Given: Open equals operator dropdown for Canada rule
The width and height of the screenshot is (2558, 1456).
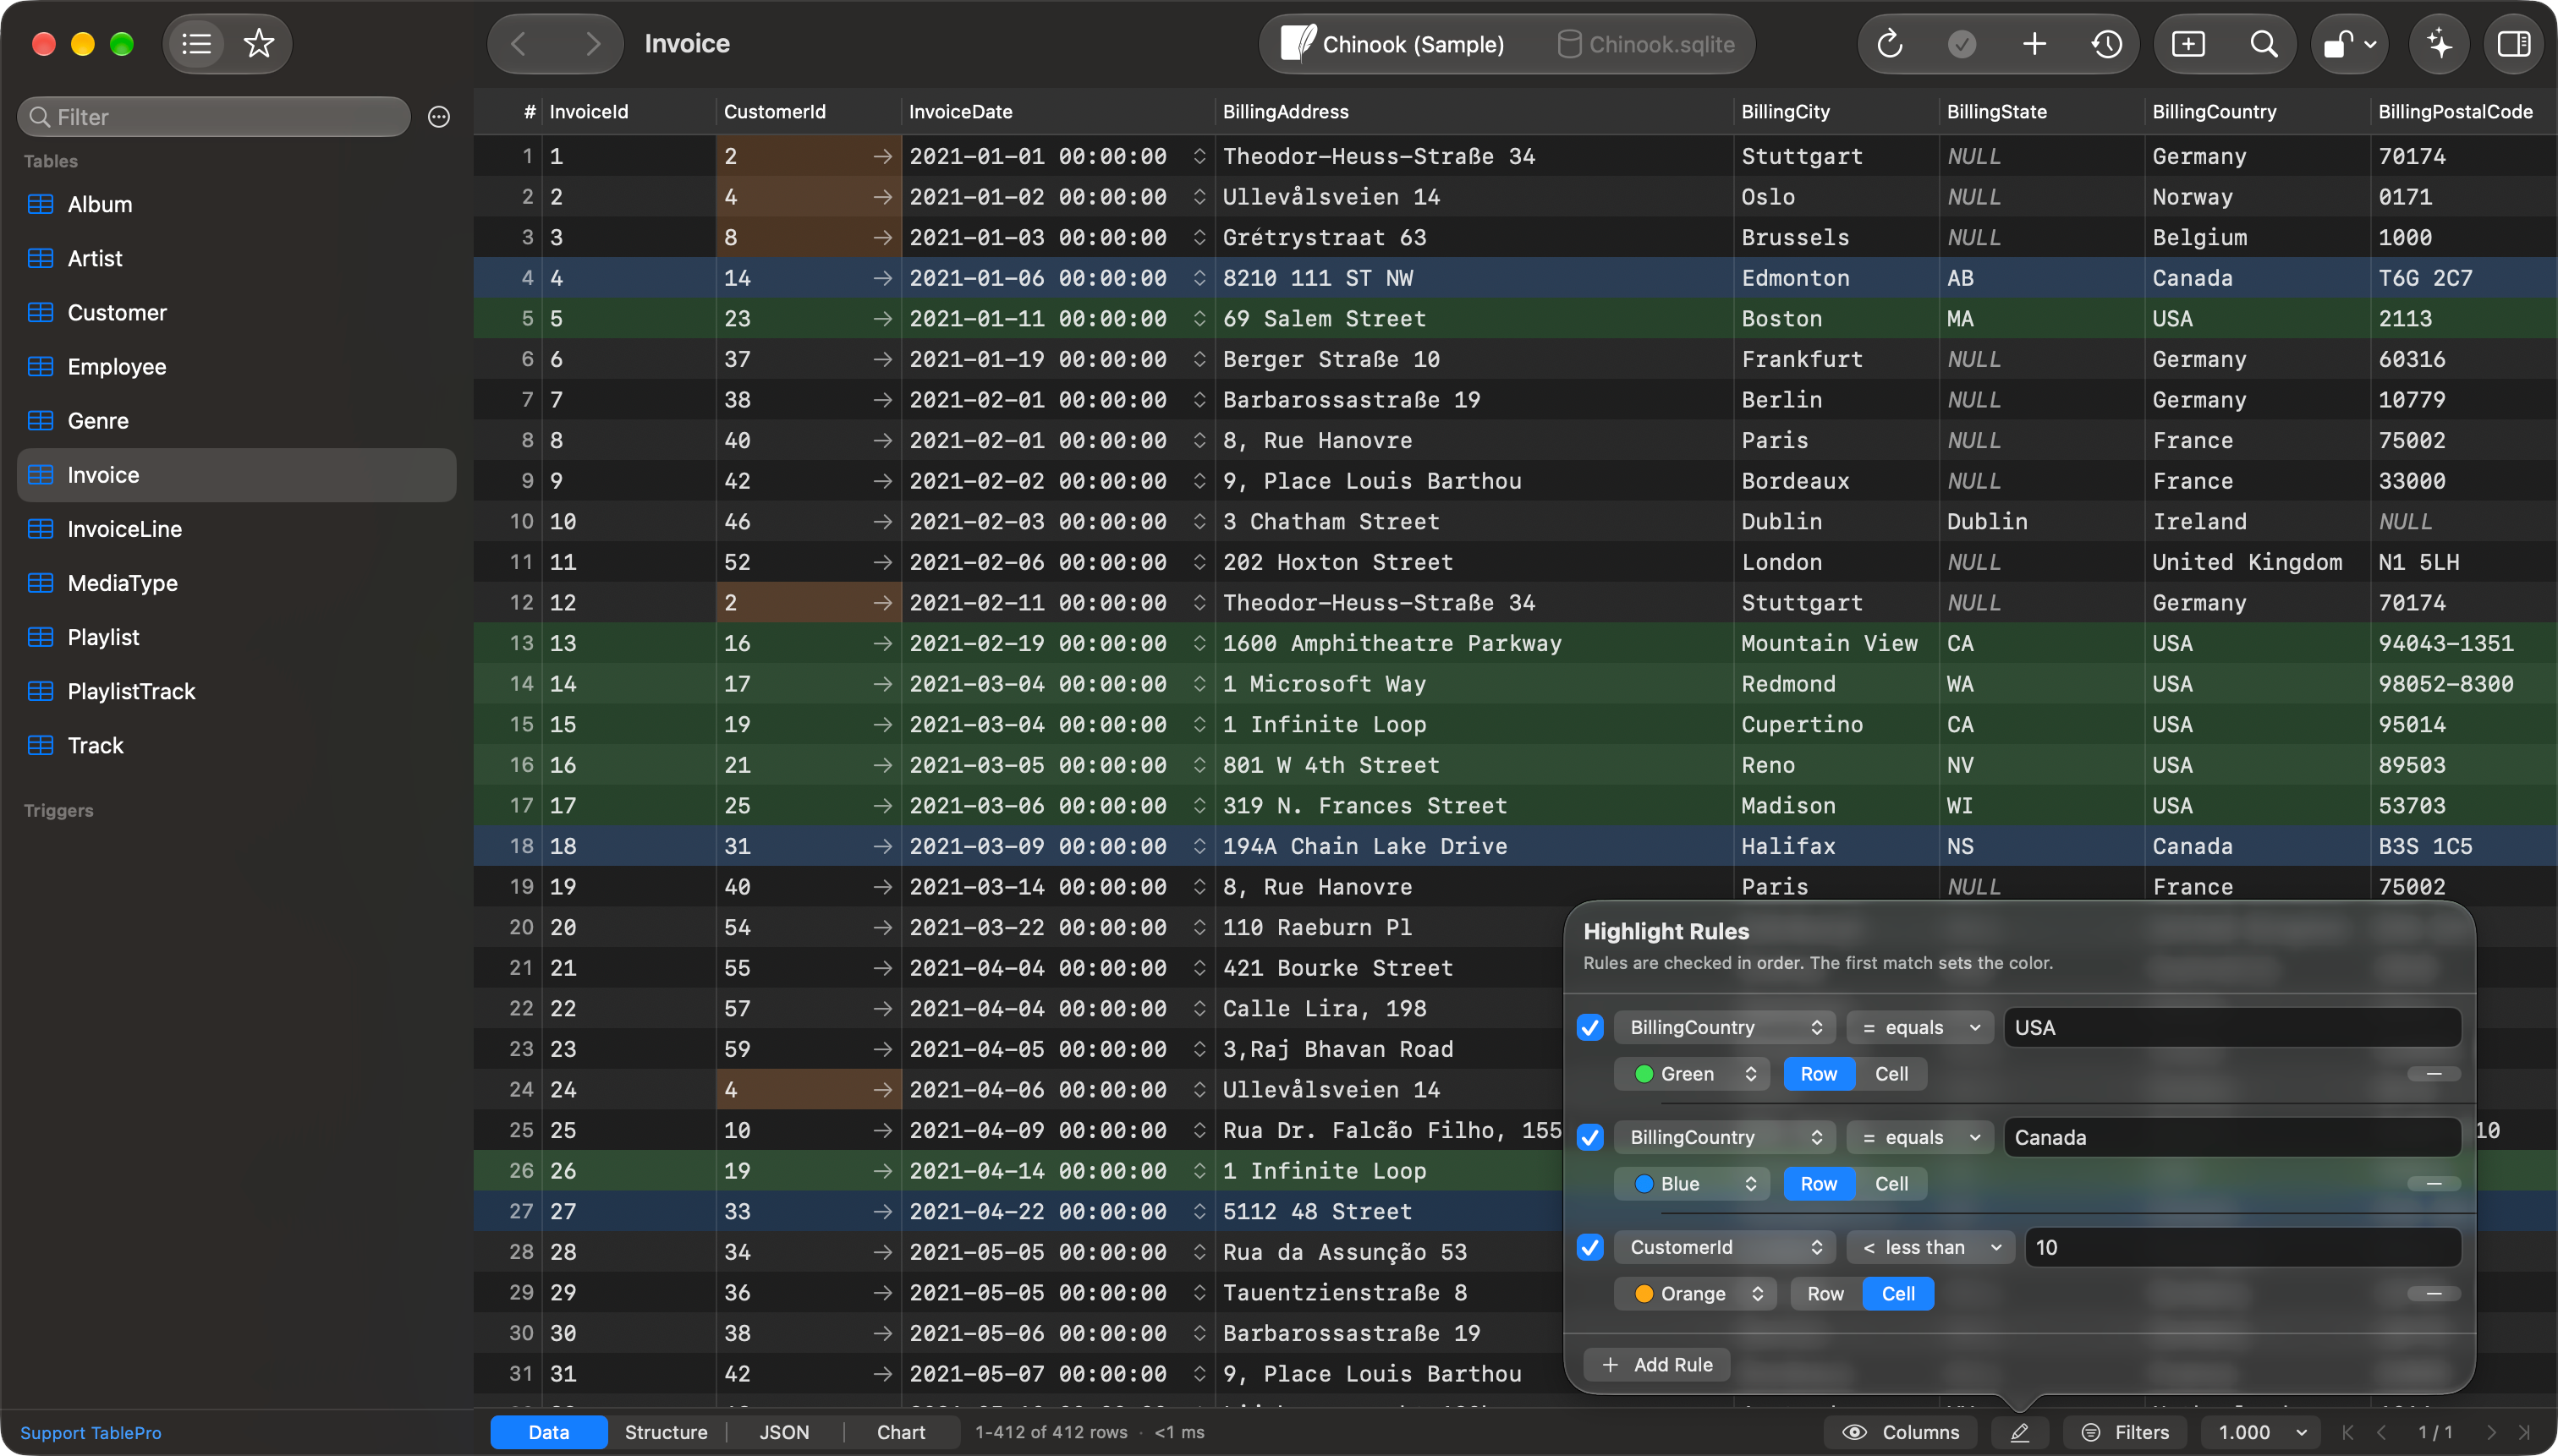Looking at the screenshot, I should (x=1919, y=1137).
